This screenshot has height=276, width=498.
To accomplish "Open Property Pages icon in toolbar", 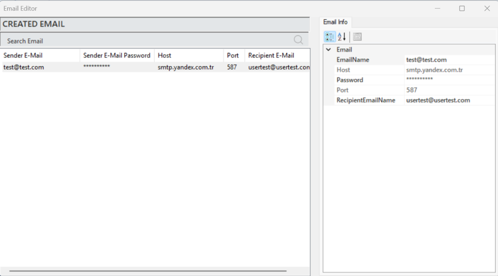I will 357,37.
